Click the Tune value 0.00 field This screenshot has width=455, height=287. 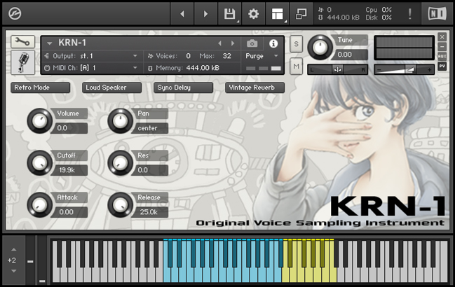pos(351,55)
